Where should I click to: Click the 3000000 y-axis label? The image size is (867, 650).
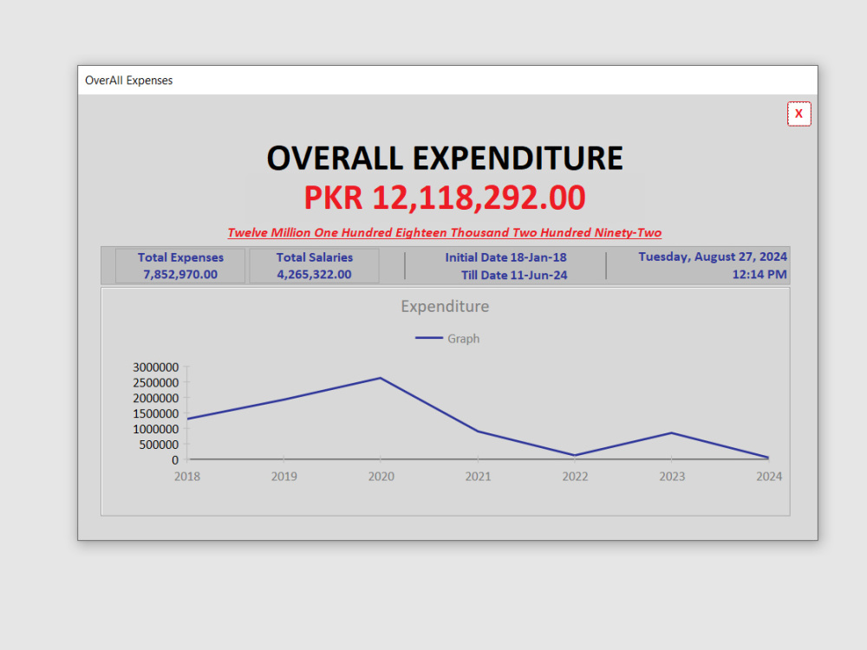[x=155, y=367]
